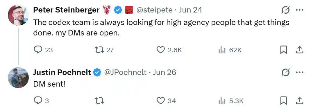View analytics for the 62K views tweet

click(230, 50)
